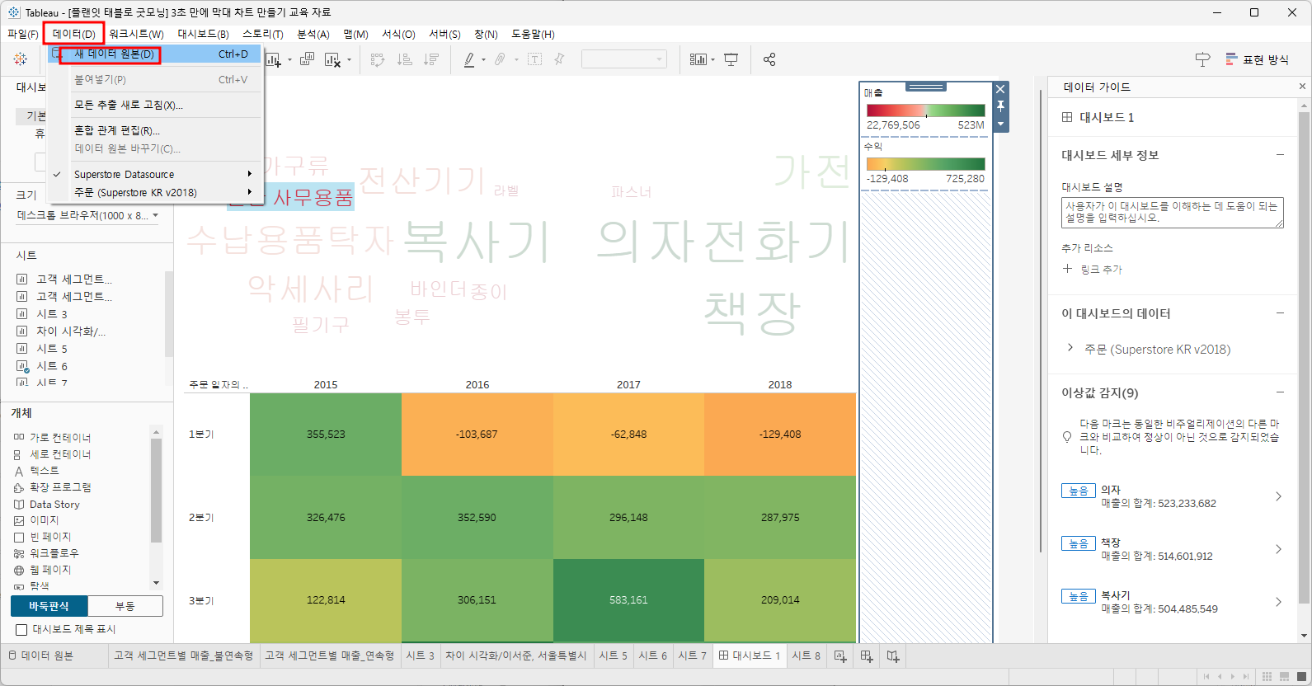Click the data guide lightbulb-style toolbar icon
This screenshot has height=686, width=1312.
[x=1202, y=59]
